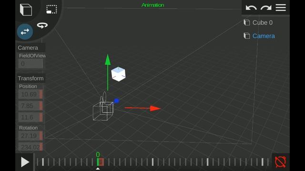Viewport: 305px width, 171px height.
Task: Click the blue Z-axis gizmo handle
Action: (x=116, y=101)
